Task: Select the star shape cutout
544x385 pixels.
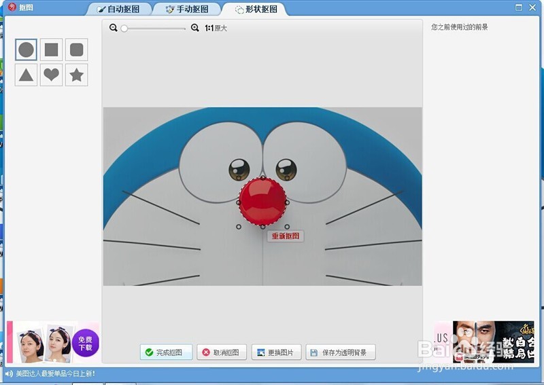Action: pyautogui.click(x=77, y=75)
